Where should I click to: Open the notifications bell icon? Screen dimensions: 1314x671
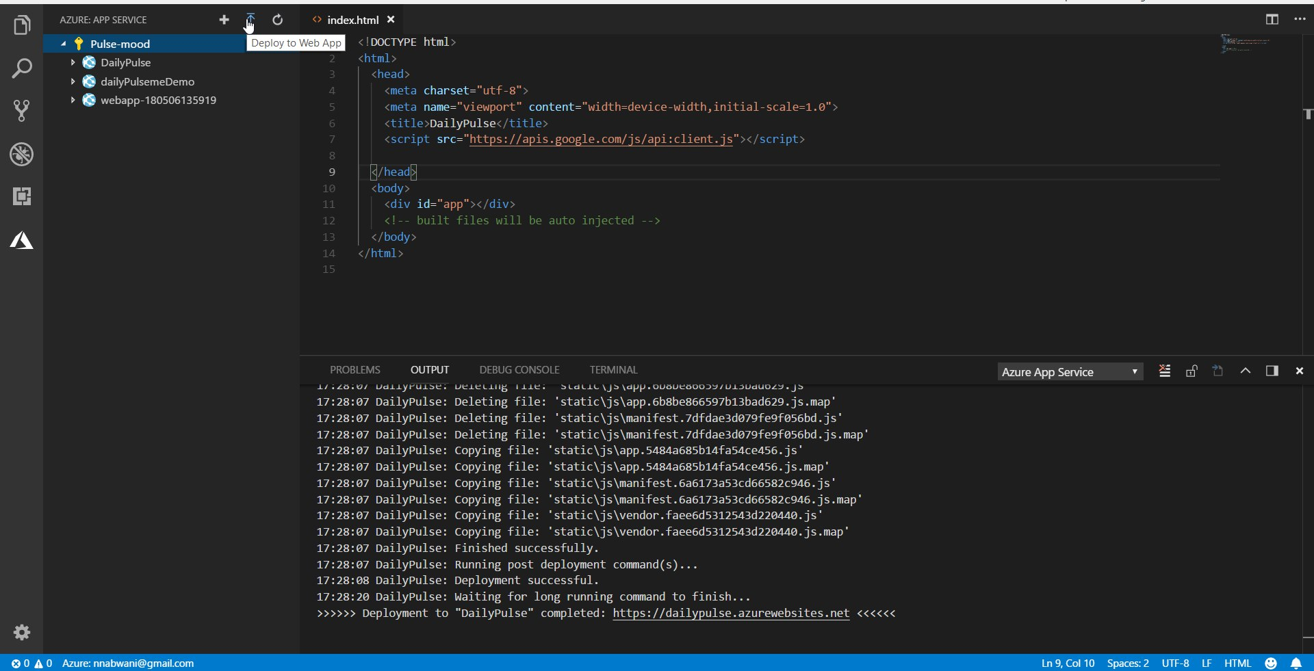click(1296, 663)
